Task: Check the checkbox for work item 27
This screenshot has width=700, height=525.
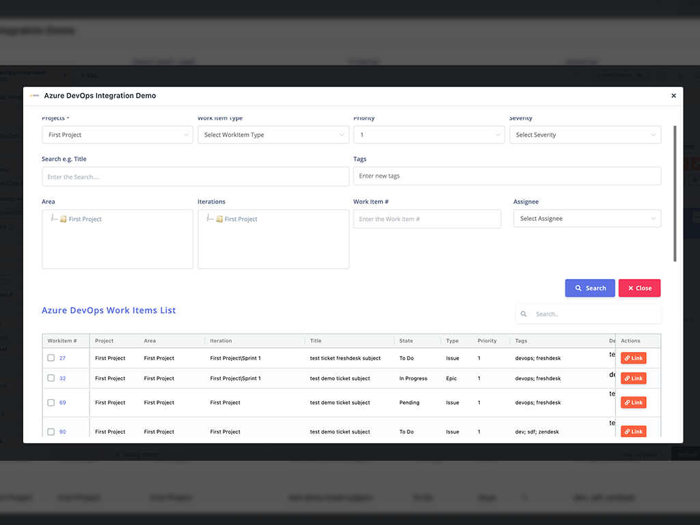Action: click(x=51, y=358)
